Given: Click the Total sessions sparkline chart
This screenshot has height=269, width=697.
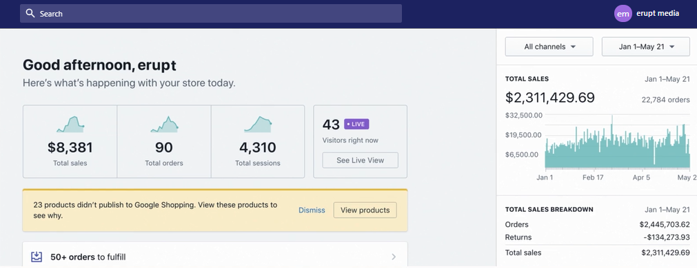Looking at the screenshot, I should click(x=258, y=125).
